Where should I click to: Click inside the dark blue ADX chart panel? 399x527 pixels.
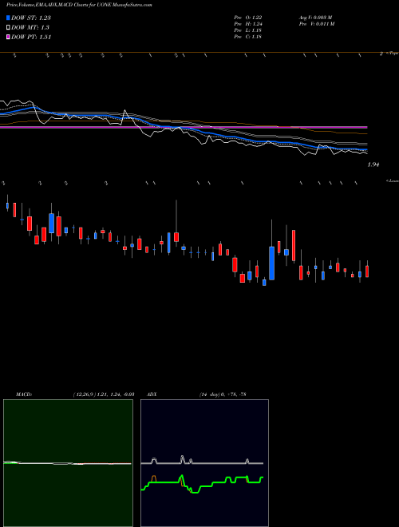(204, 463)
